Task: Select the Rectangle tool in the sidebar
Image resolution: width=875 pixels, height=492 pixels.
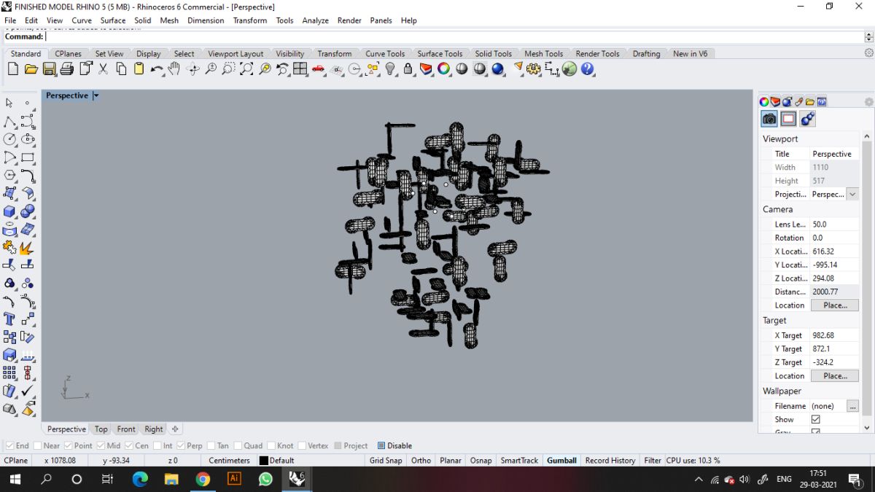Action: pos(28,157)
